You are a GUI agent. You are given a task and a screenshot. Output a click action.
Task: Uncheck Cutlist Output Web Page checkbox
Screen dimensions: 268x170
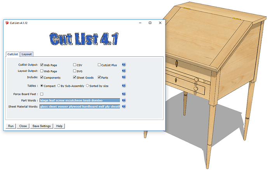42,65
